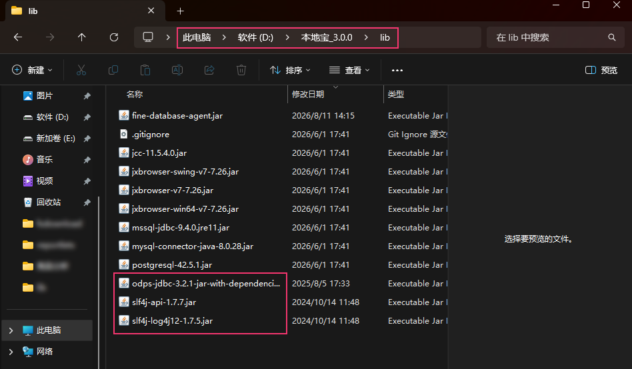Open 软件 (D:) in the sidebar
The image size is (632, 369).
(x=53, y=117)
